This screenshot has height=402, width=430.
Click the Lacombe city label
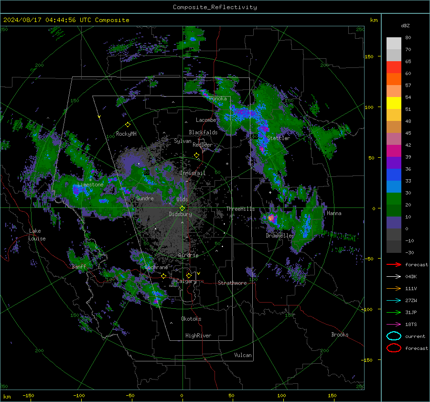(x=206, y=120)
